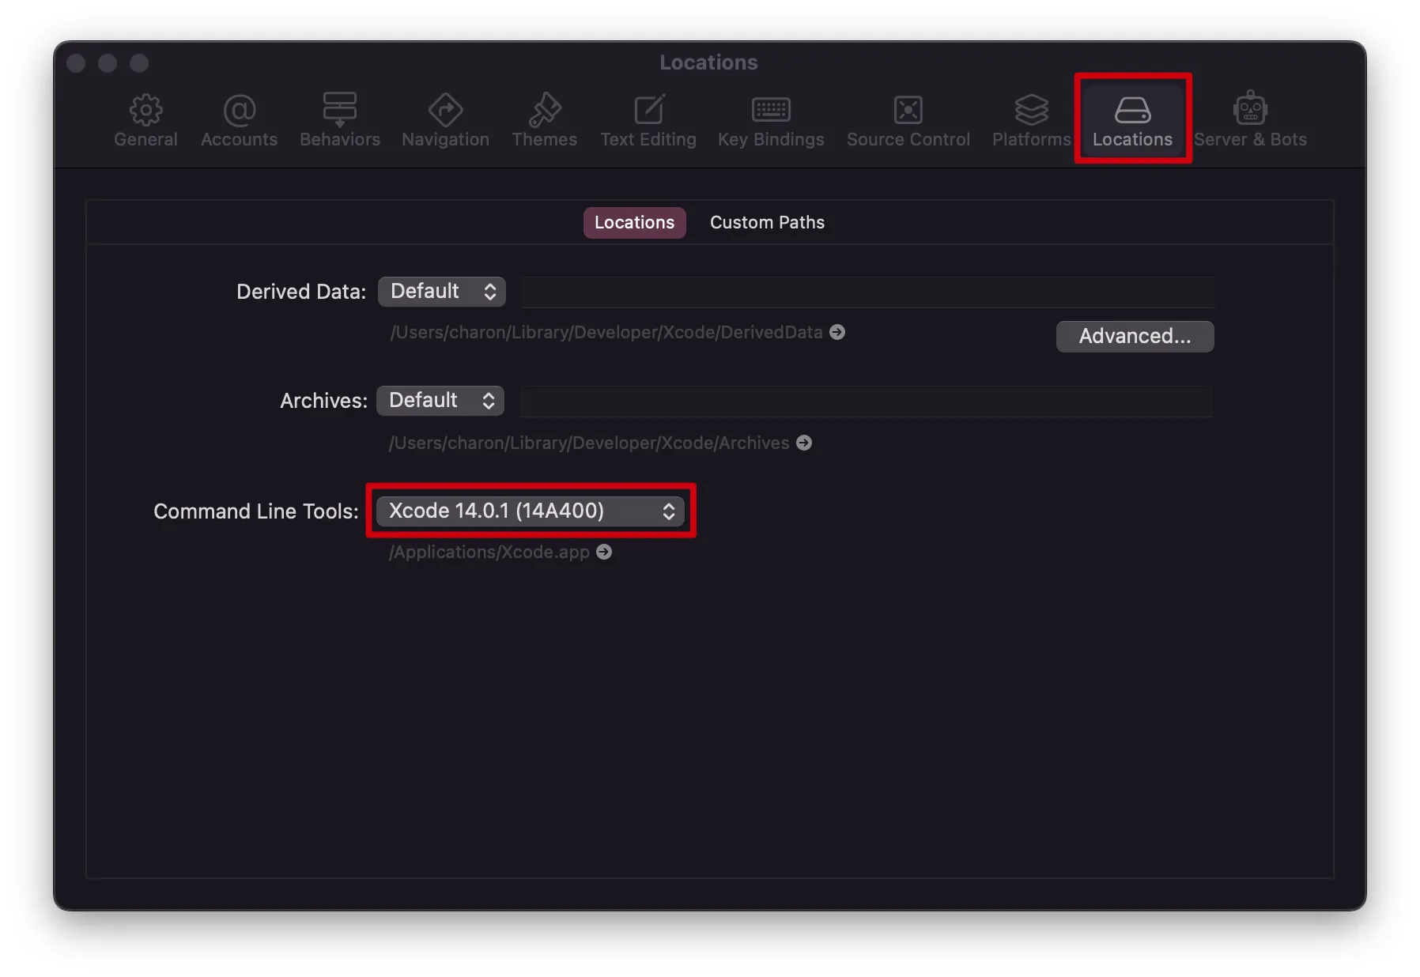Minimize the Locations preferences window

click(108, 63)
